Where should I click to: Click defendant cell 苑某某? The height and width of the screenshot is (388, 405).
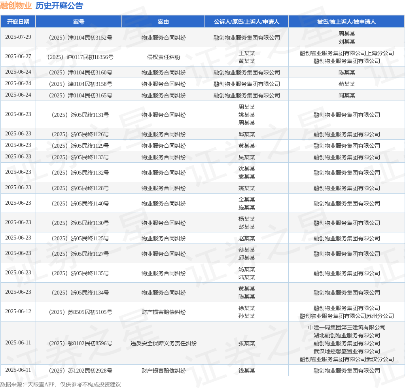(x=346, y=84)
